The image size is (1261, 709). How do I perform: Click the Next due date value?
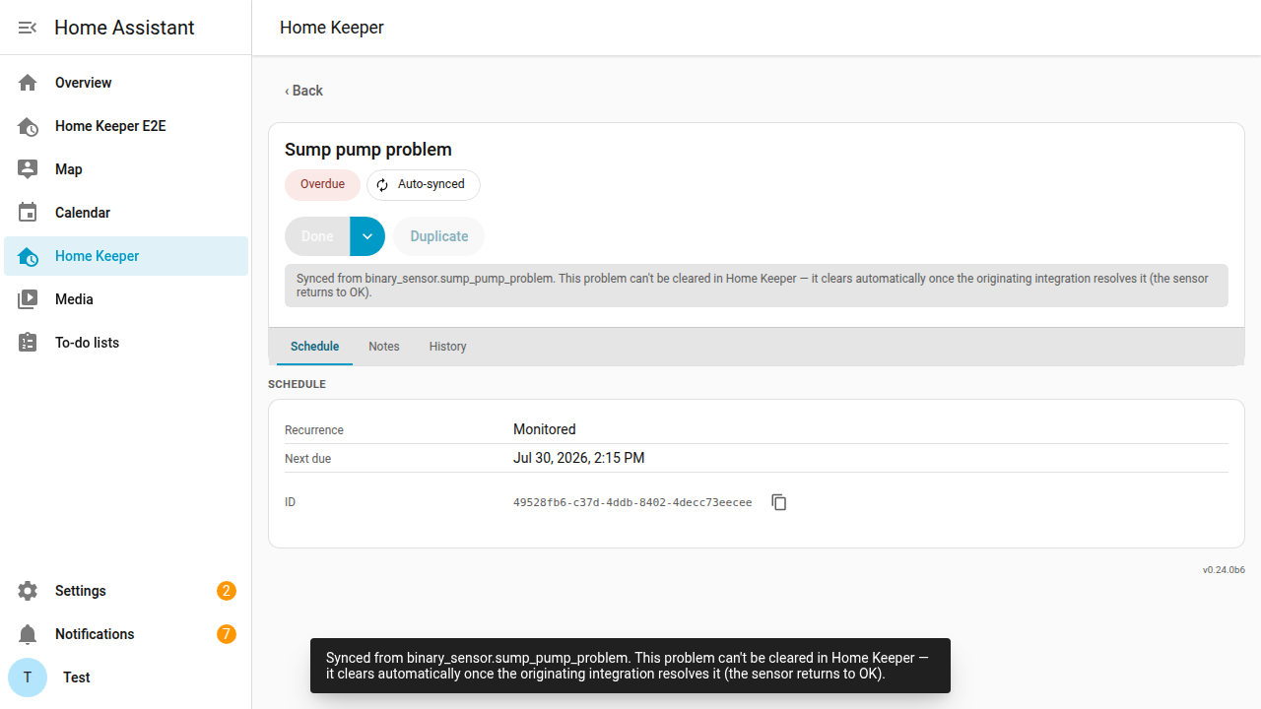coord(579,458)
